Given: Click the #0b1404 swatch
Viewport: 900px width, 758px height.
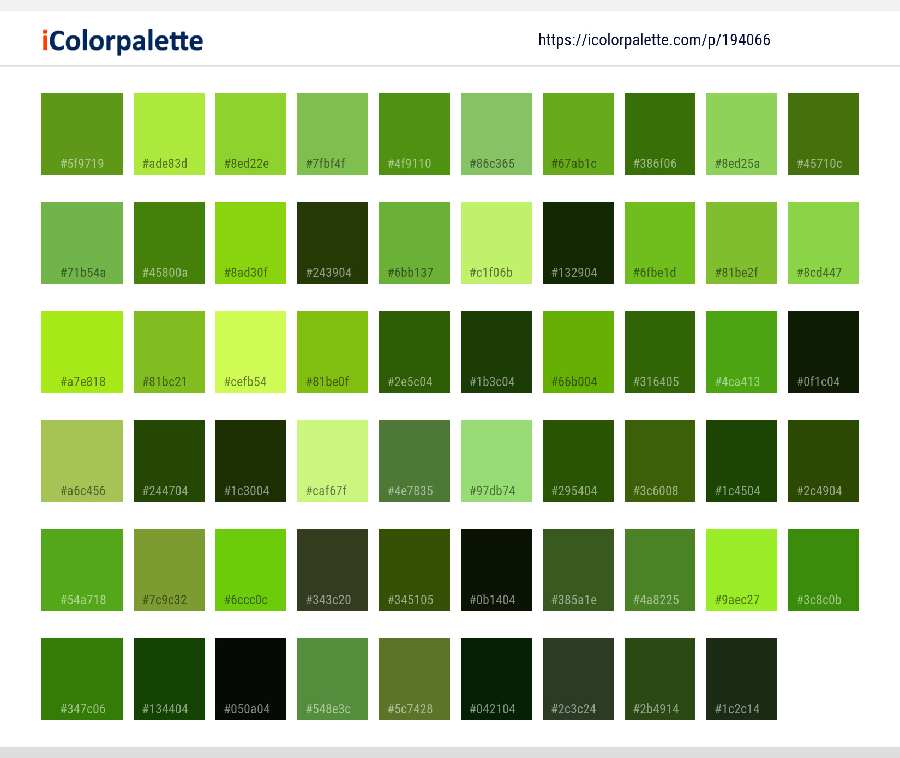Looking at the screenshot, I should [x=496, y=570].
